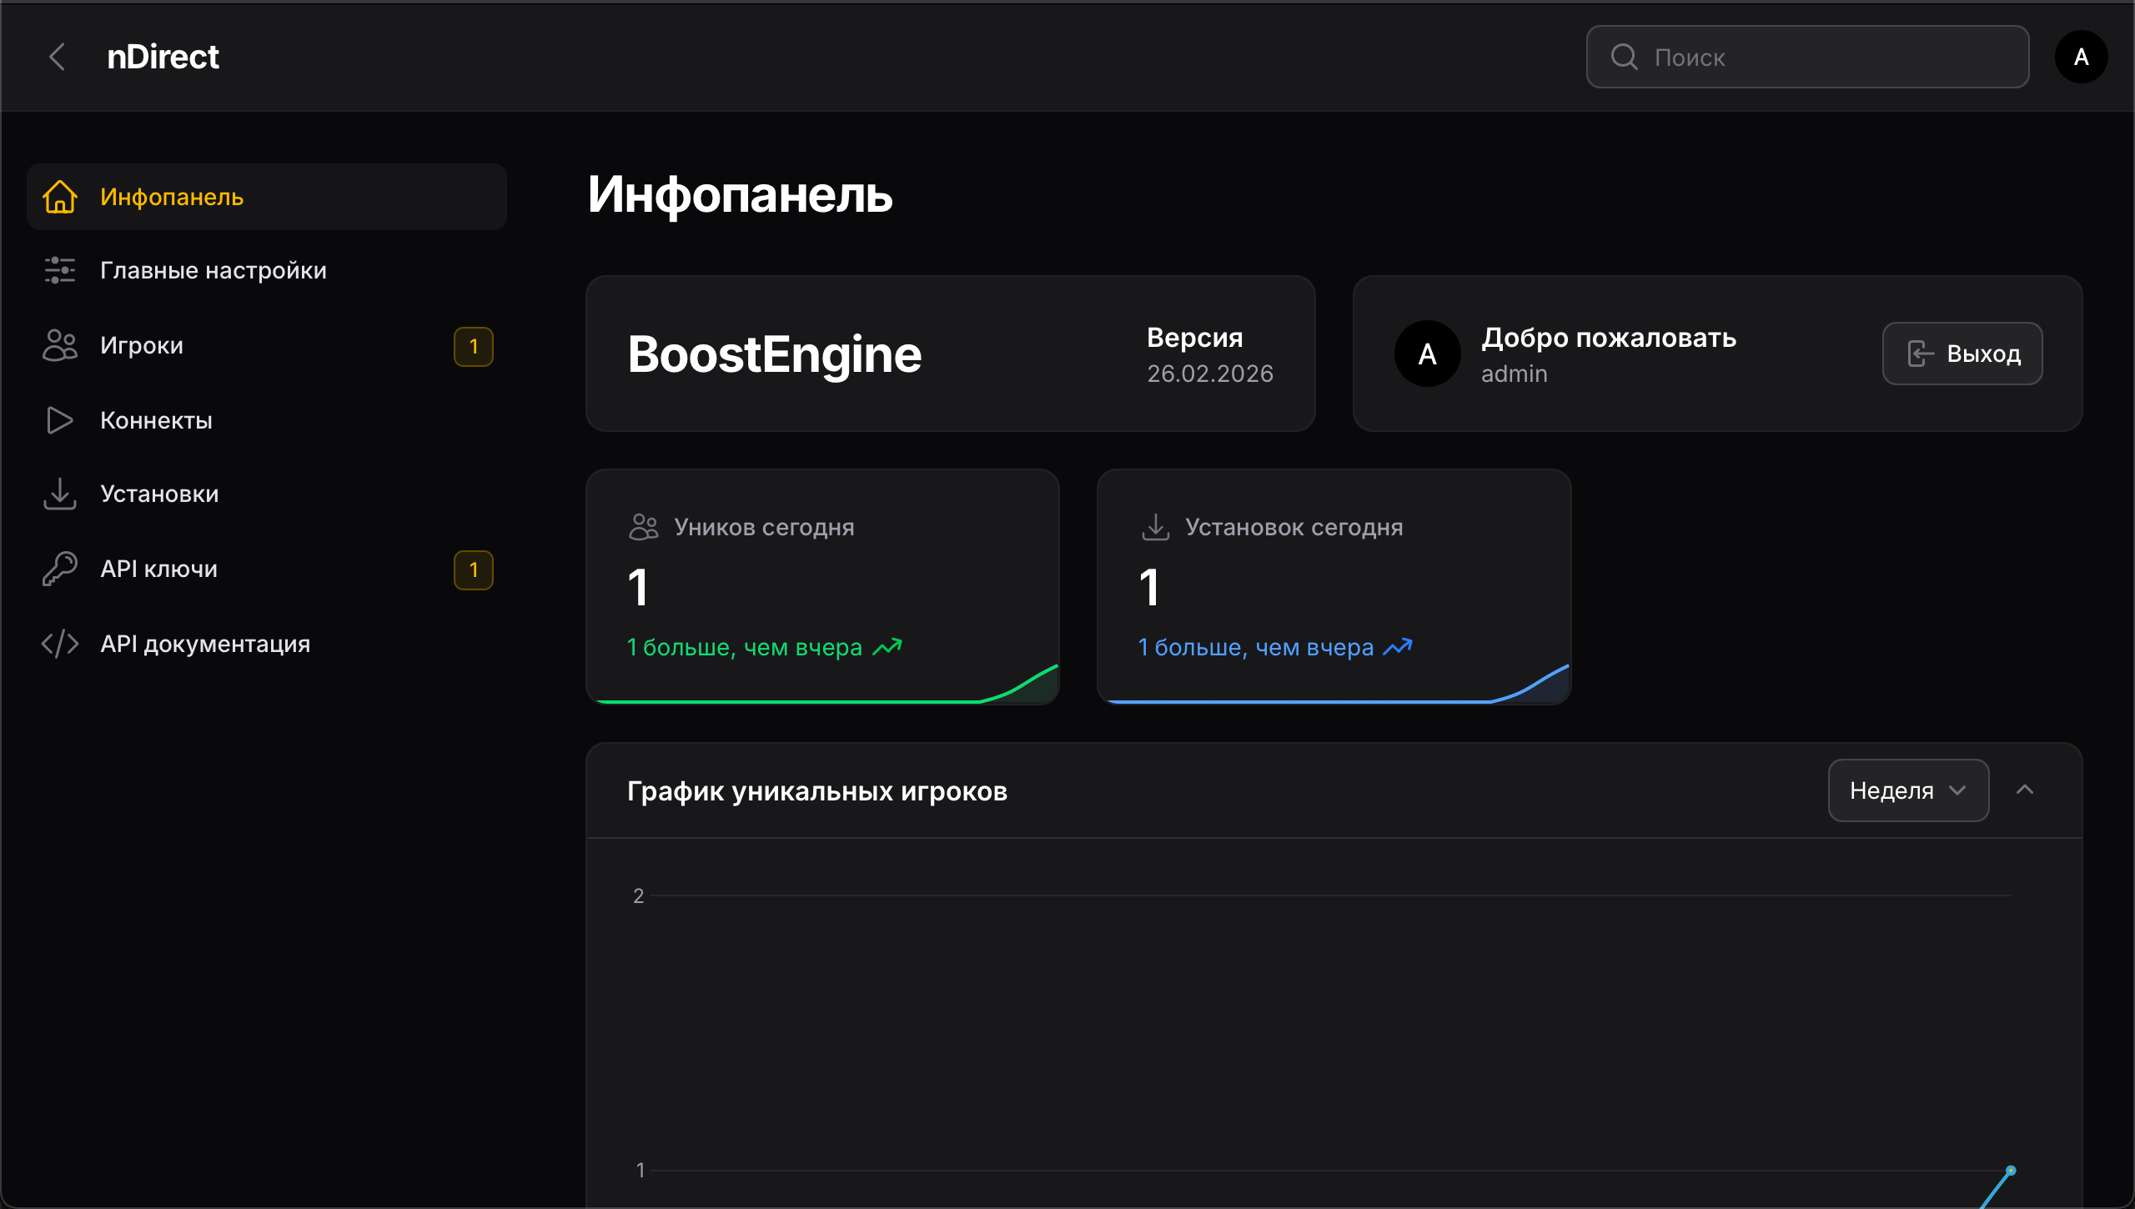Select the Инфопанель home icon in sidebar
2135x1209 pixels.
(59, 197)
